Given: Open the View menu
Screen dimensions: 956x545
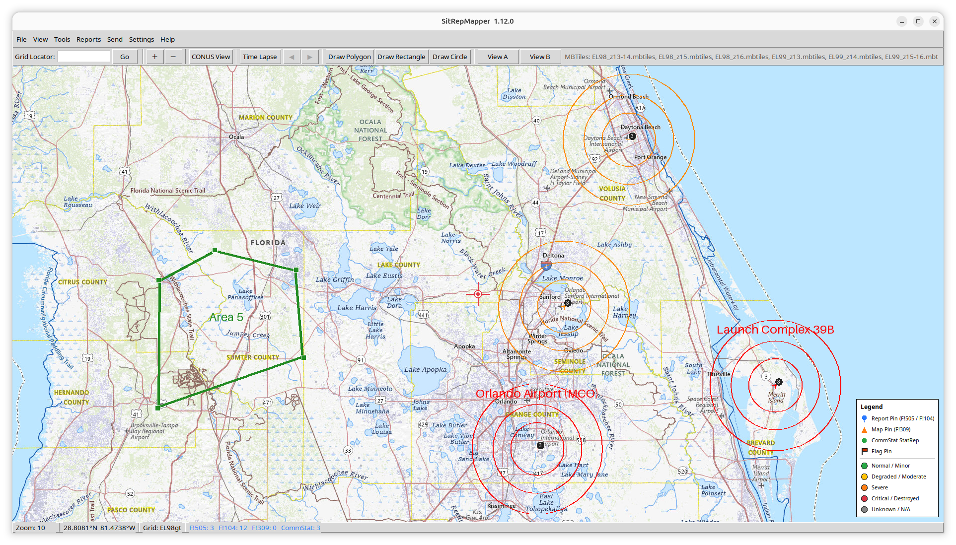Looking at the screenshot, I should 40,39.
